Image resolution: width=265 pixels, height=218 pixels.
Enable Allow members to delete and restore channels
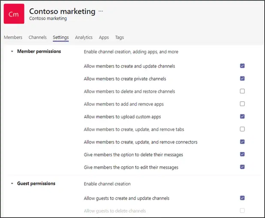[x=242, y=91]
